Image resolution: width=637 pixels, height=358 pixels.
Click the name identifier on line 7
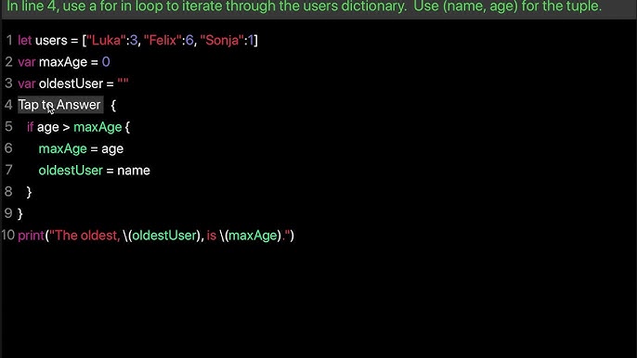click(134, 171)
